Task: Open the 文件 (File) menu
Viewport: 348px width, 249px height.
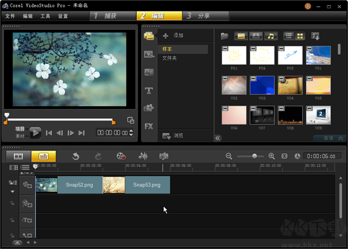Action: click(x=10, y=16)
